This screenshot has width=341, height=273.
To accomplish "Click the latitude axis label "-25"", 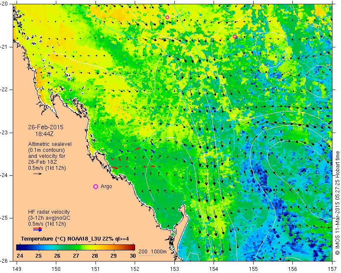I will (5, 218).
